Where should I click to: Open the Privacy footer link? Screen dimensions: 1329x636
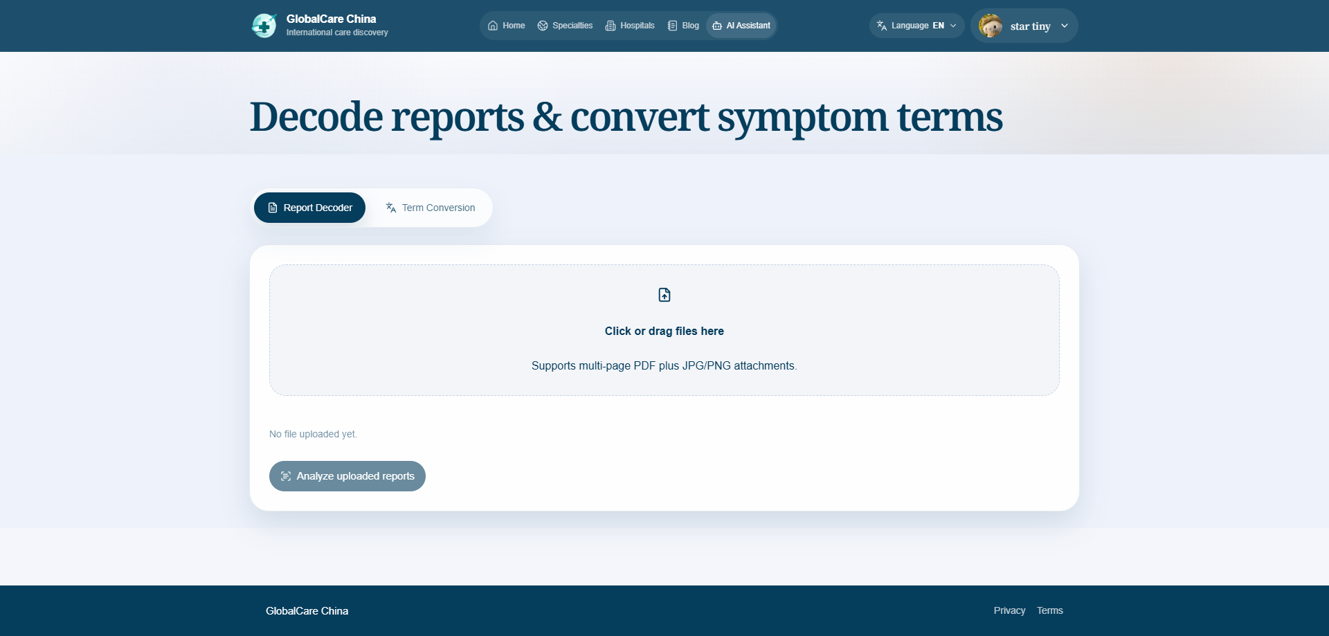(1009, 610)
